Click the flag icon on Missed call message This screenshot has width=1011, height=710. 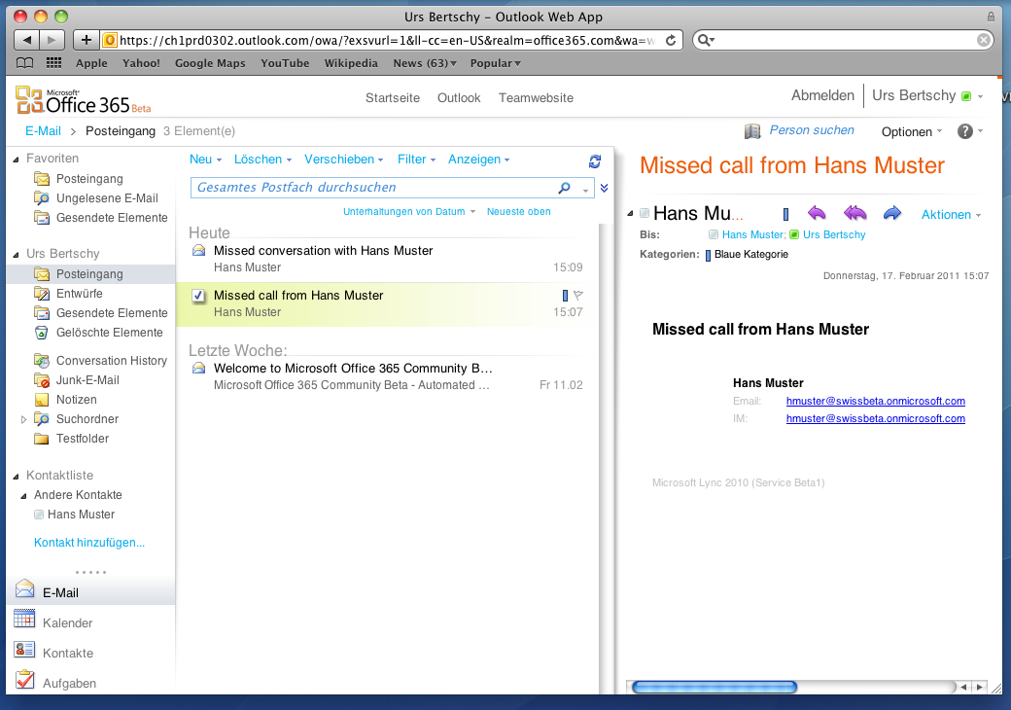click(x=578, y=296)
